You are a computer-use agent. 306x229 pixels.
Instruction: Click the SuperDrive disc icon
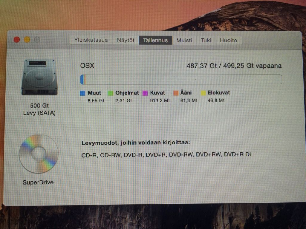pyautogui.click(x=39, y=154)
